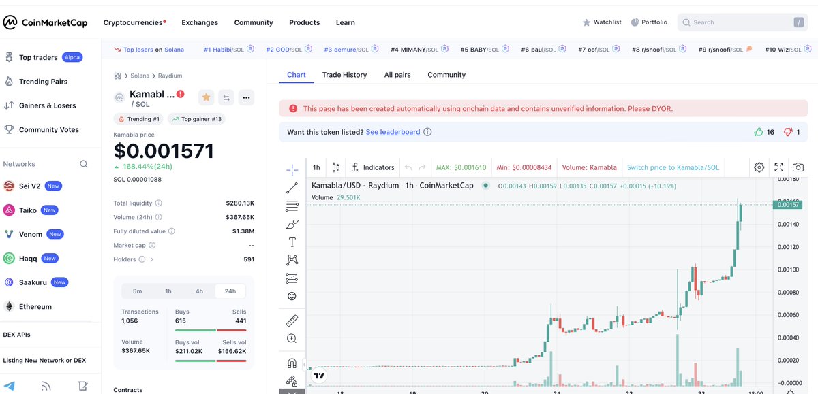Viewport: 818px width, 394px height.
Task: Toggle stay in drawing mode lock
Action: tap(292, 381)
